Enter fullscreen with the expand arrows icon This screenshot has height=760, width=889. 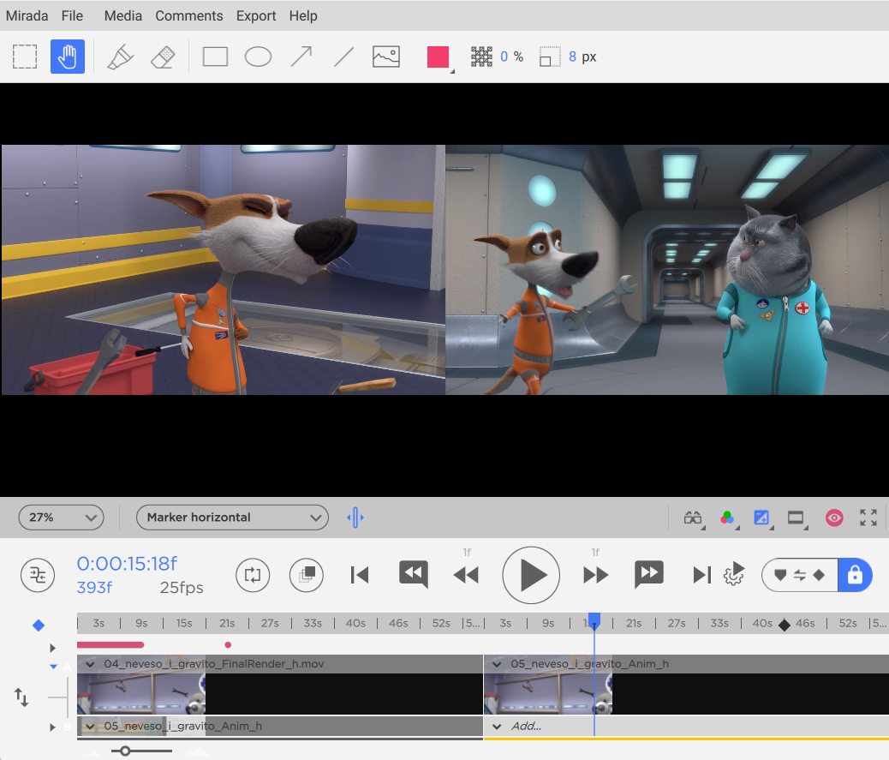pyautogui.click(x=868, y=518)
